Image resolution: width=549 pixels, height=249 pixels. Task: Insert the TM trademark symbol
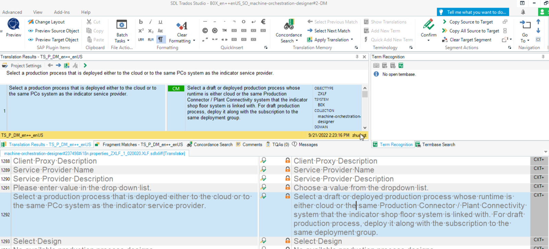pos(224,31)
